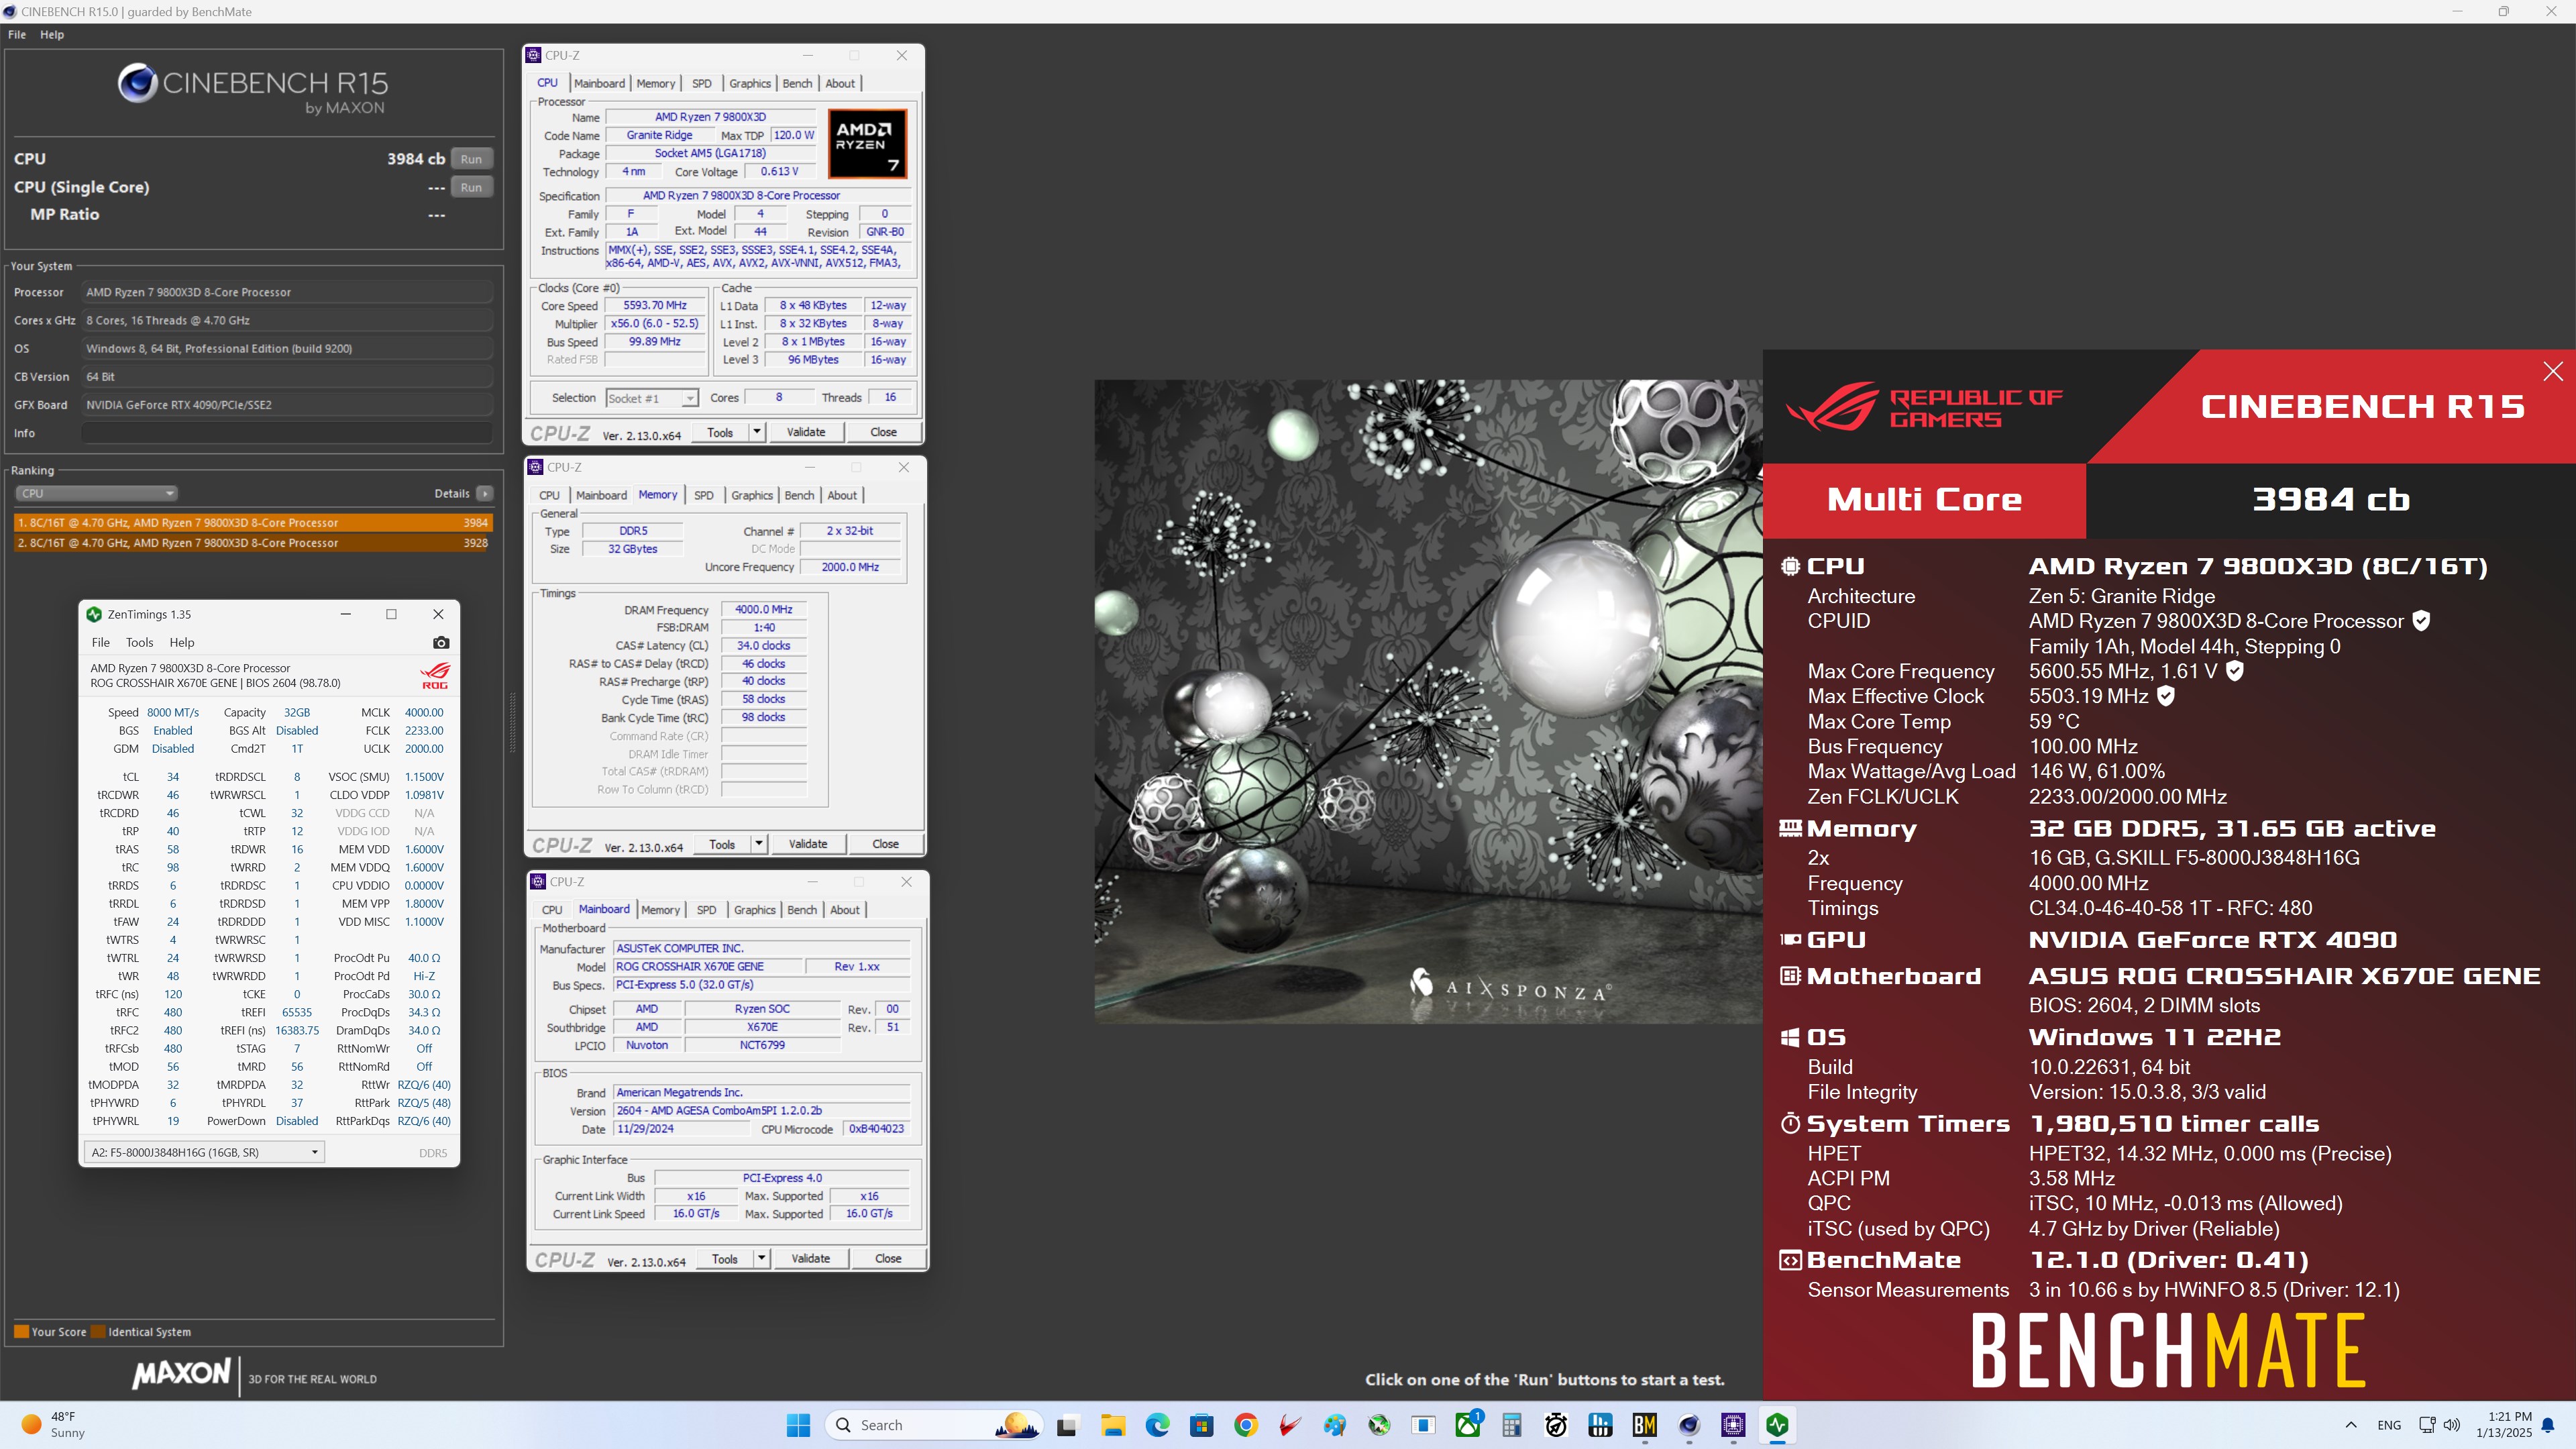Launch File Explorer from the taskbar
This screenshot has height=1449, width=2576.
pos(1112,1425)
